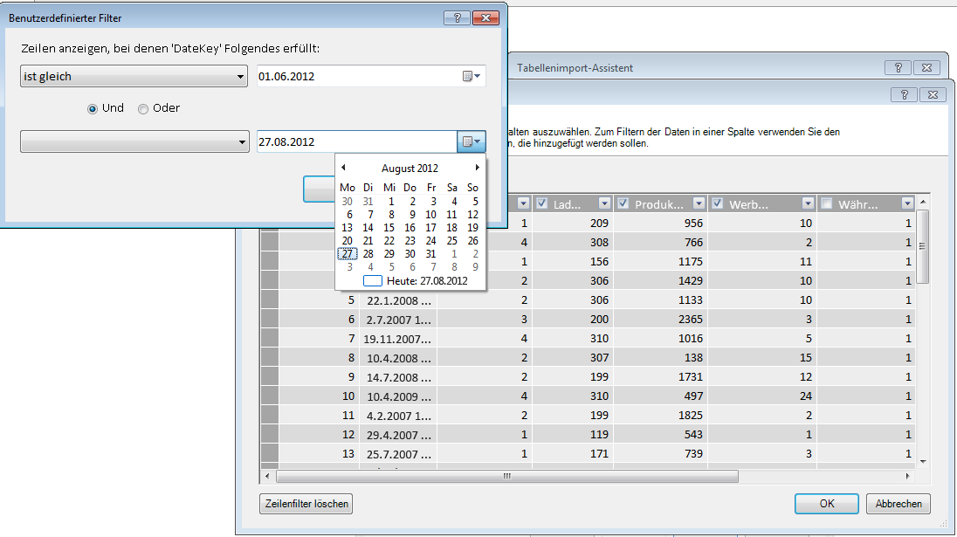Open filter dropdown for Produk... column
This screenshot has height=537, width=957.
pyautogui.click(x=699, y=203)
